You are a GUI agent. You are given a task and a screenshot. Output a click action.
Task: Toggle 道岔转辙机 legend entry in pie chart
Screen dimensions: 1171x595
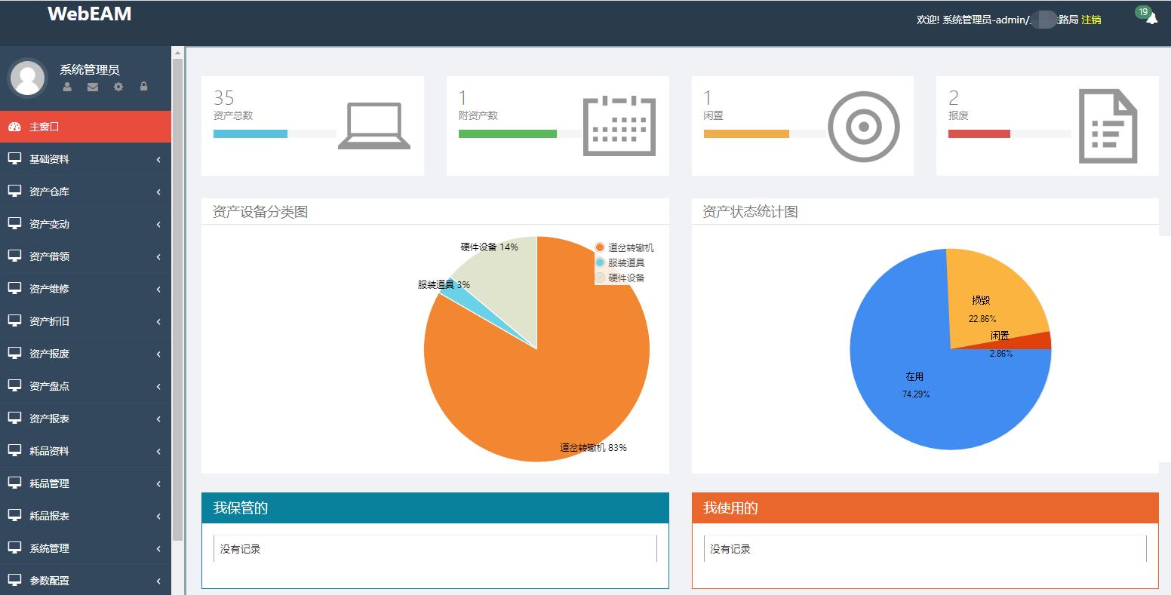(624, 247)
